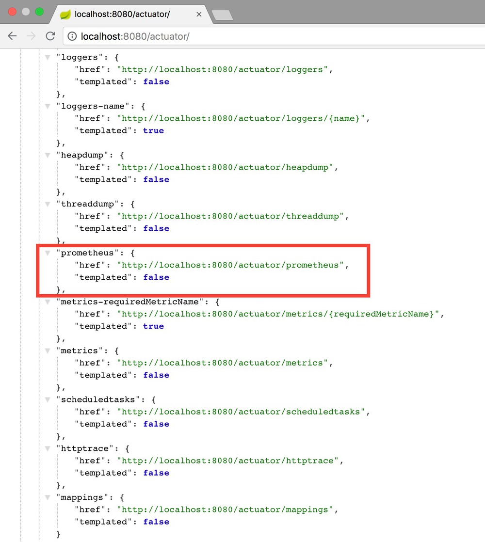Open the actuator/scheduledtasks href link

(241, 412)
